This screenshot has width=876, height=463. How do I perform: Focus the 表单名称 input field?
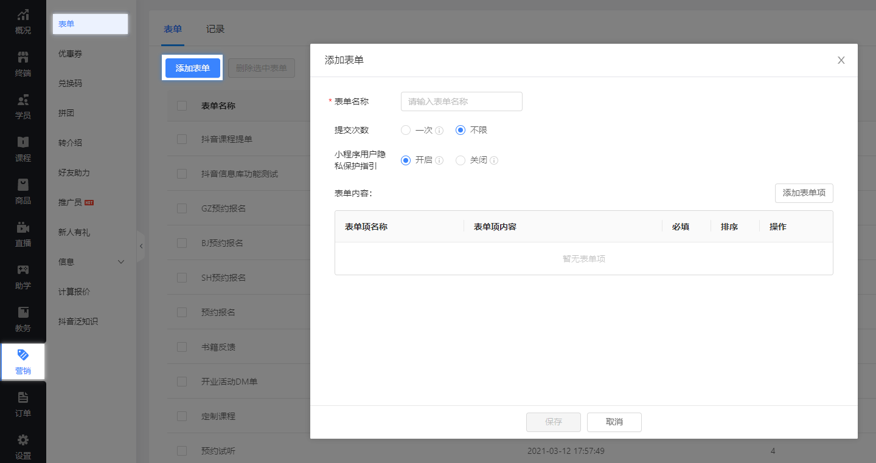pos(462,101)
